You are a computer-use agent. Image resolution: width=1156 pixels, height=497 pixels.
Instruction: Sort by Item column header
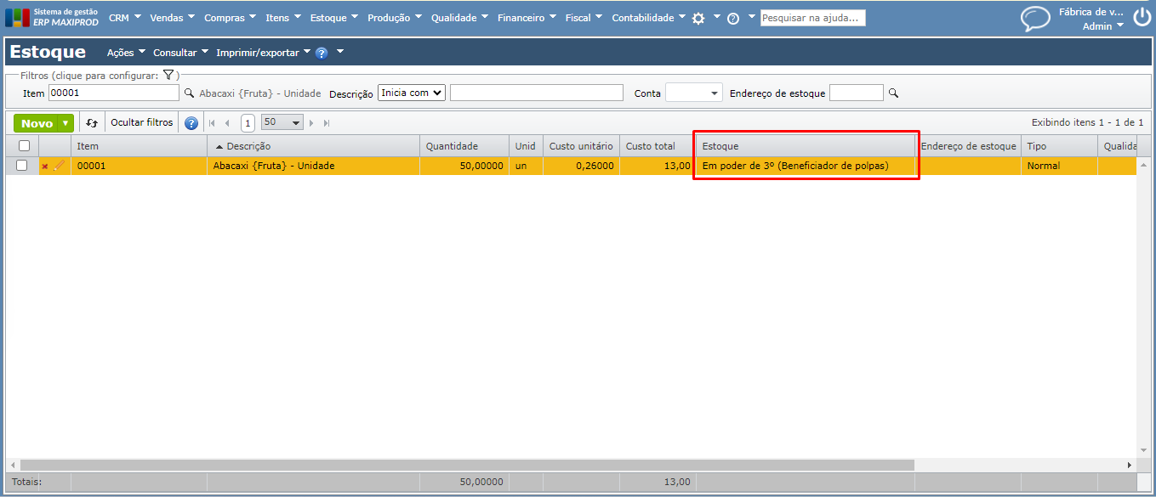140,146
